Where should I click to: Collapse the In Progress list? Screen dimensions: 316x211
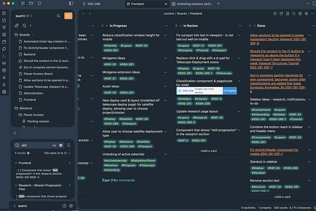pyautogui.click(x=107, y=26)
